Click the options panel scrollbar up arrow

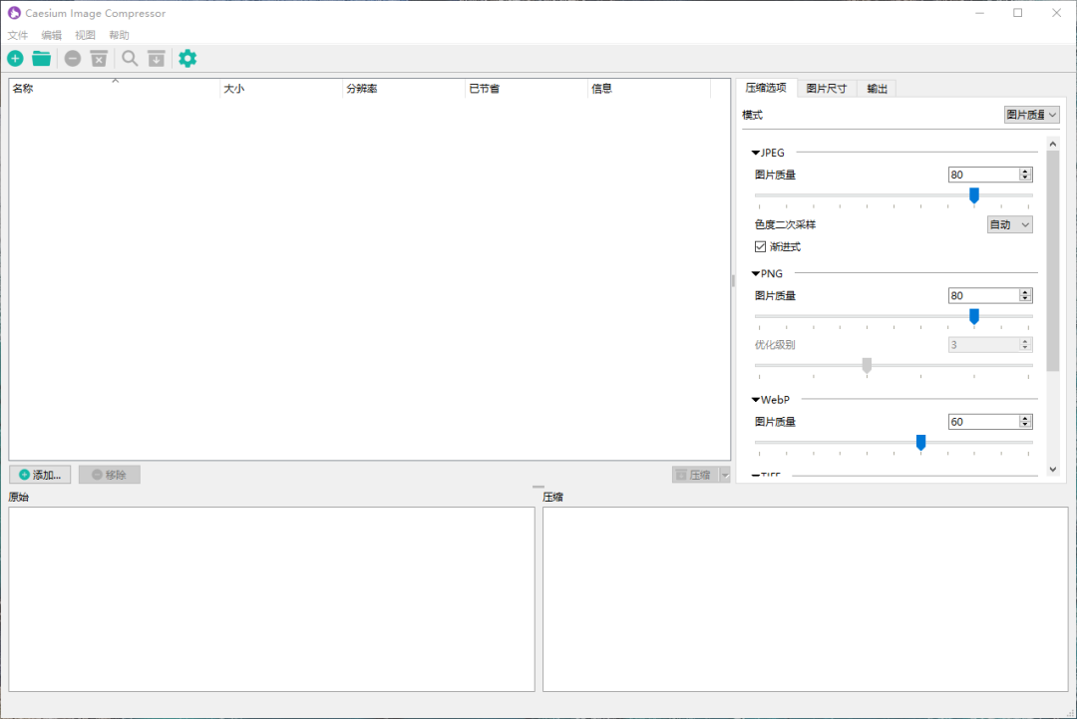click(1053, 144)
